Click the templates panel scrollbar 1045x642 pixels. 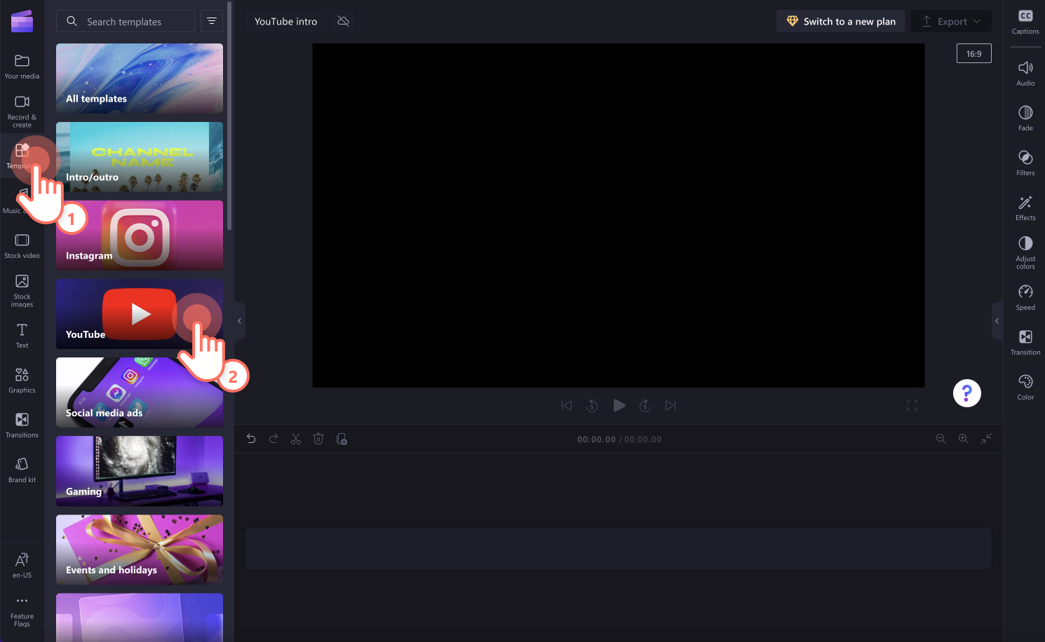(229, 116)
